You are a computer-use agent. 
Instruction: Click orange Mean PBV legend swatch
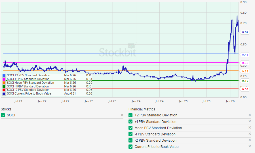tap(4, 83)
